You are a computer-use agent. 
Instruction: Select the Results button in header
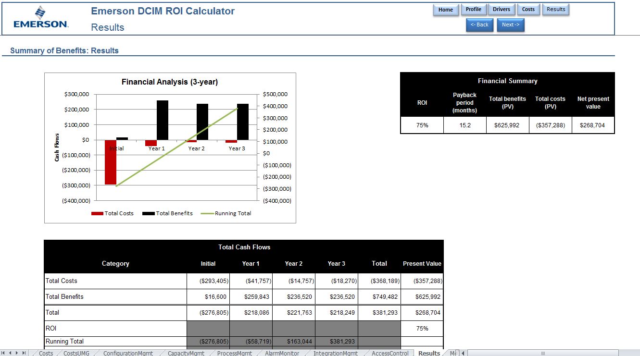click(556, 10)
